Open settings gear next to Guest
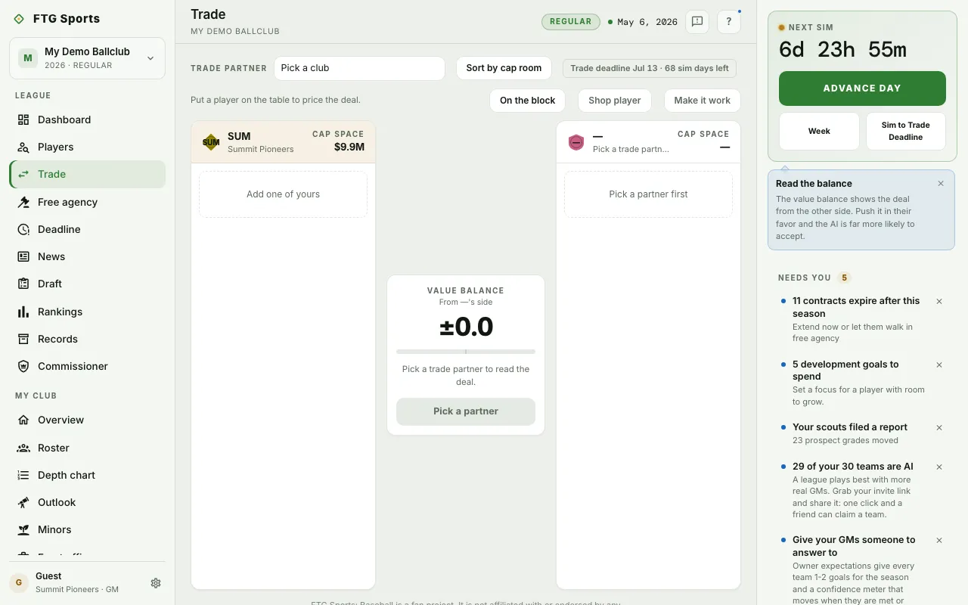 [156, 583]
